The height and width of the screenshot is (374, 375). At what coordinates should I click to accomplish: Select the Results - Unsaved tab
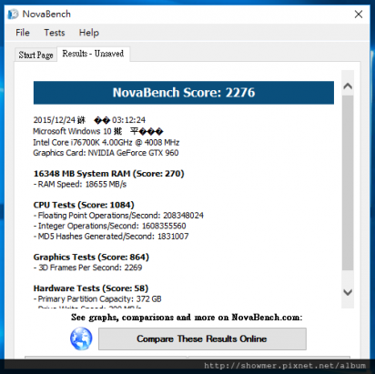click(93, 54)
